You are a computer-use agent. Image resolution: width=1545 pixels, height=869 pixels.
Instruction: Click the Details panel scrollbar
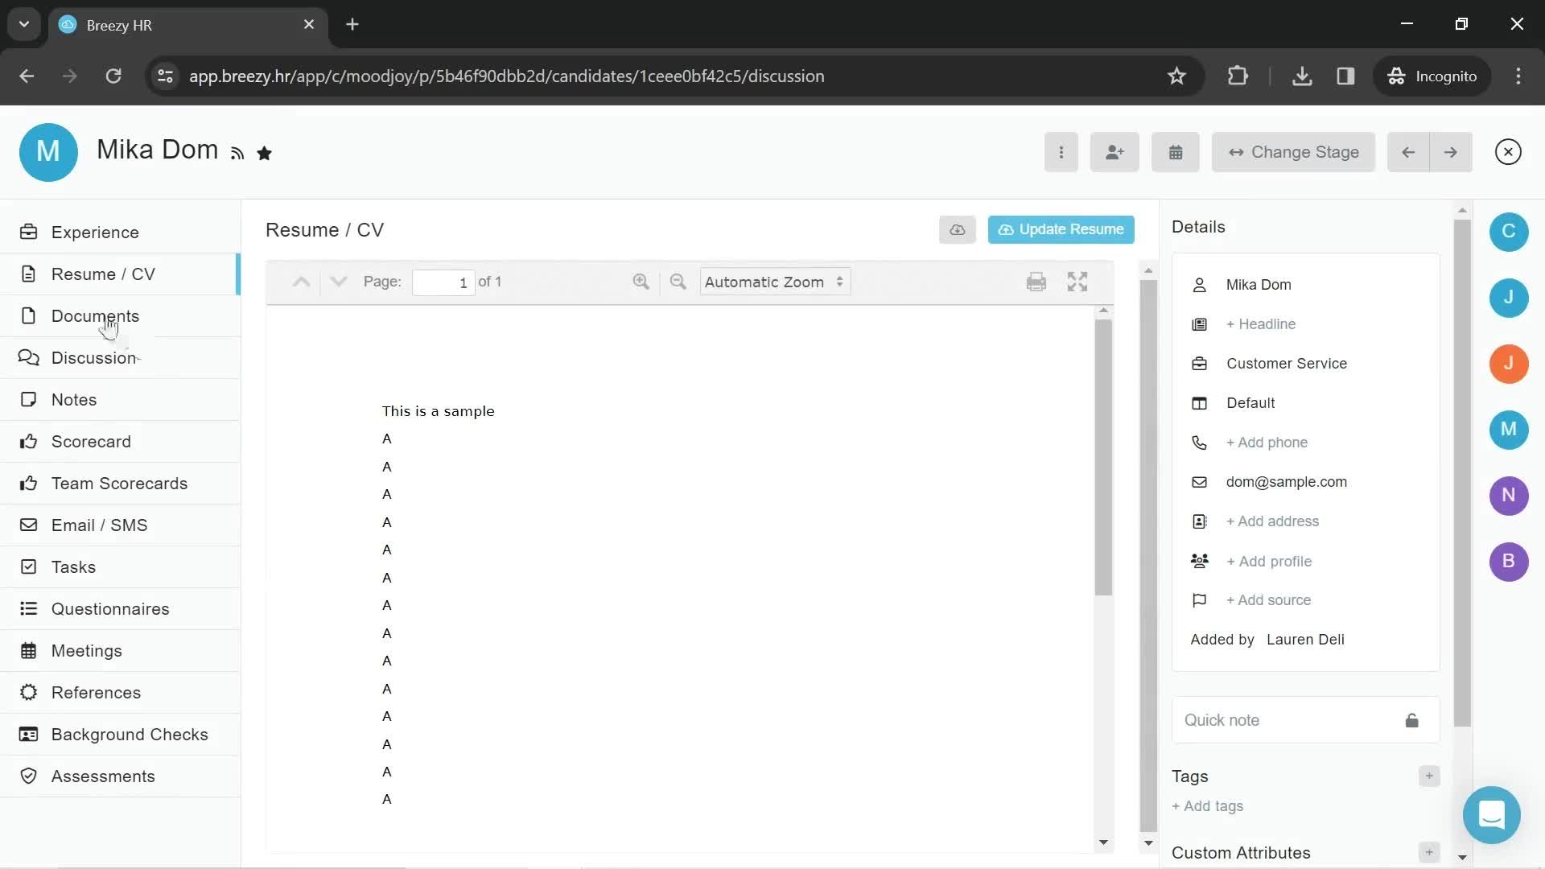(x=1462, y=473)
